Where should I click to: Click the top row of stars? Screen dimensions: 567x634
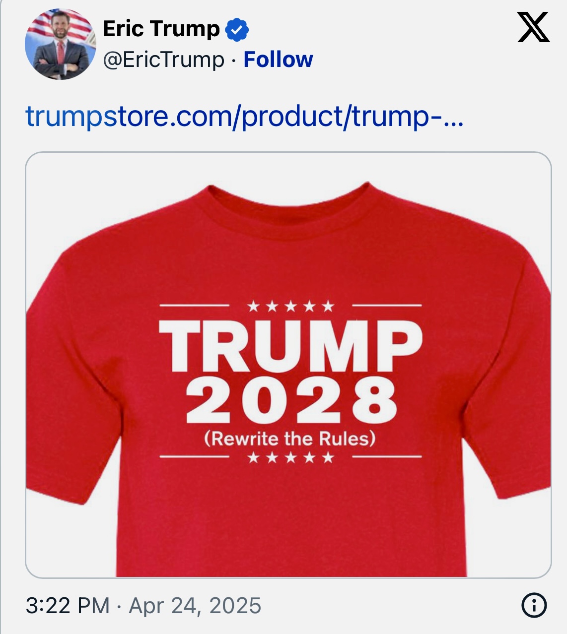coord(291,306)
